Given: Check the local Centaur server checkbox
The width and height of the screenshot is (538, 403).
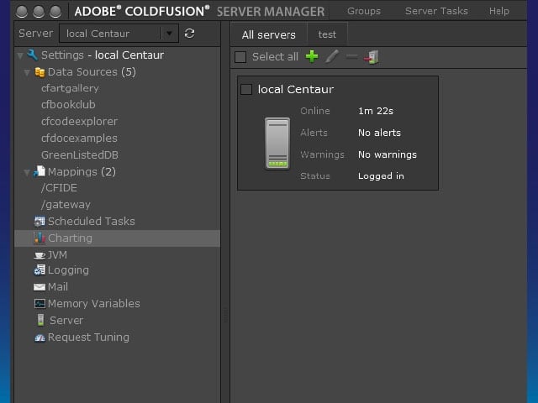Looking at the screenshot, I should click(246, 90).
